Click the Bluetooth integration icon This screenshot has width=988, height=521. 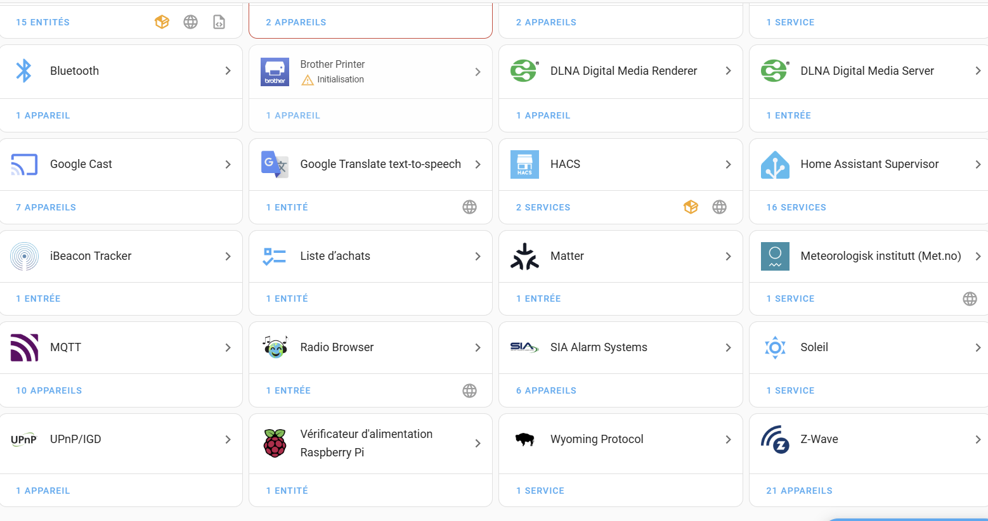(x=24, y=71)
